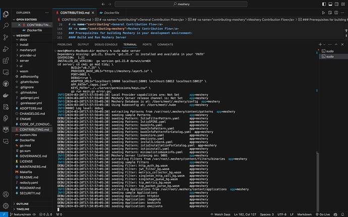
Task: Open the Extensions view
Action: 6,60
